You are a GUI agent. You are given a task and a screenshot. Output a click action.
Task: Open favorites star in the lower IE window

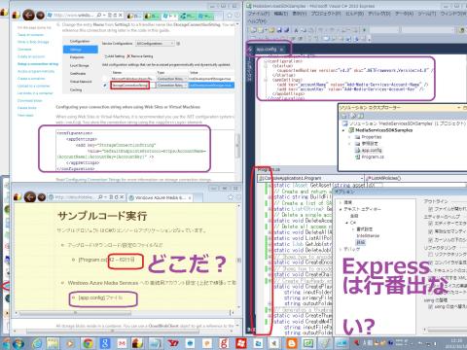point(231,197)
